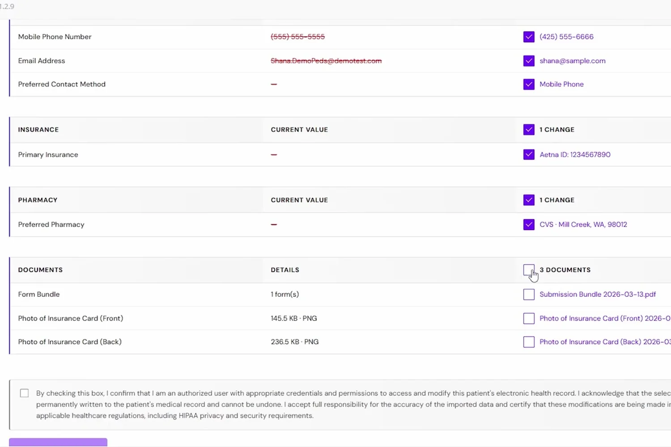Click the 'Mobile Phone Number' row label
Image resolution: width=671 pixels, height=447 pixels.
click(x=55, y=37)
